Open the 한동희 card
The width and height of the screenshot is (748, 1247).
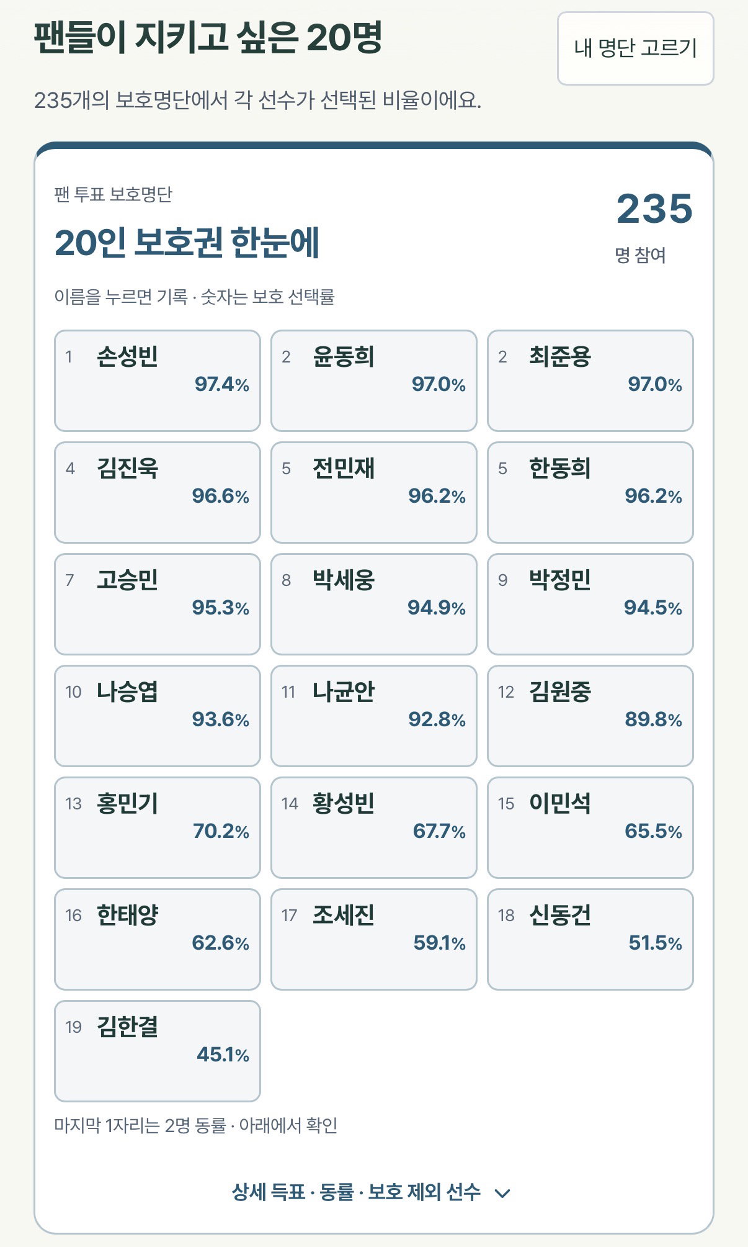pos(590,492)
